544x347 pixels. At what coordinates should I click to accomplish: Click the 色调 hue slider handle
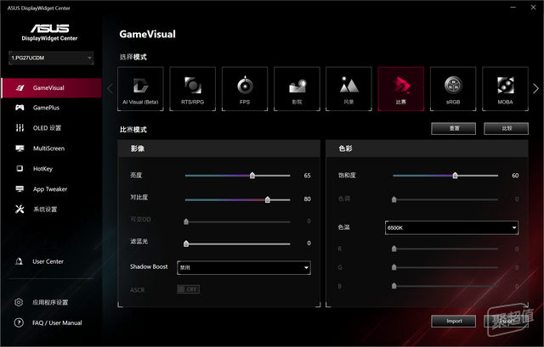pos(394,199)
